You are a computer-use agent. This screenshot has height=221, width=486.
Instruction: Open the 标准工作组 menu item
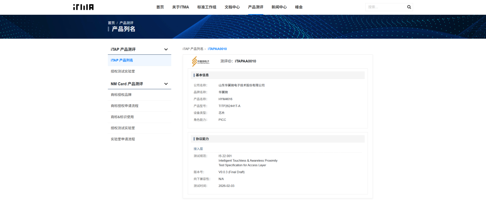coord(207,7)
